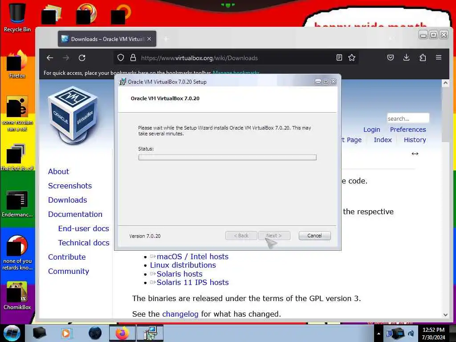The width and height of the screenshot is (456, 342).
Task: Open the Index wiki link
Action: point(383,140)
